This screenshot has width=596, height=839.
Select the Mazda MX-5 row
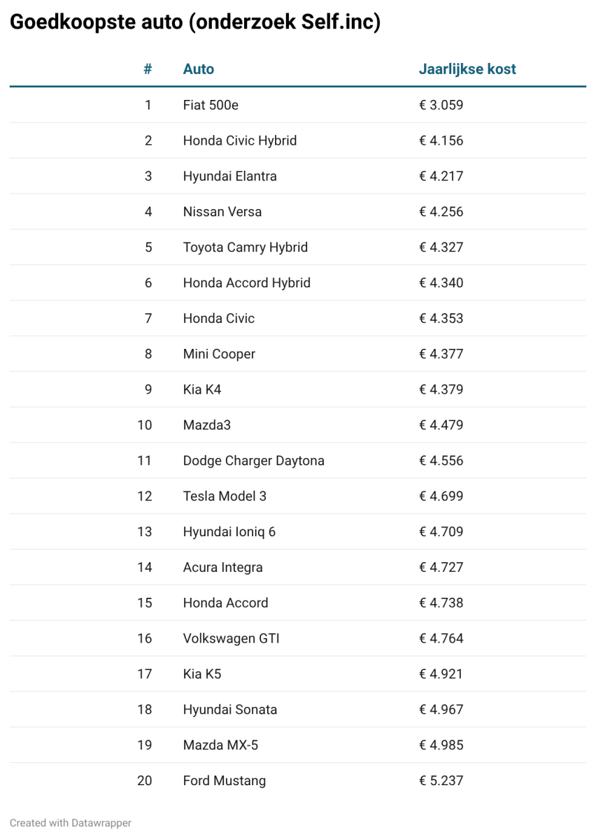297,745
